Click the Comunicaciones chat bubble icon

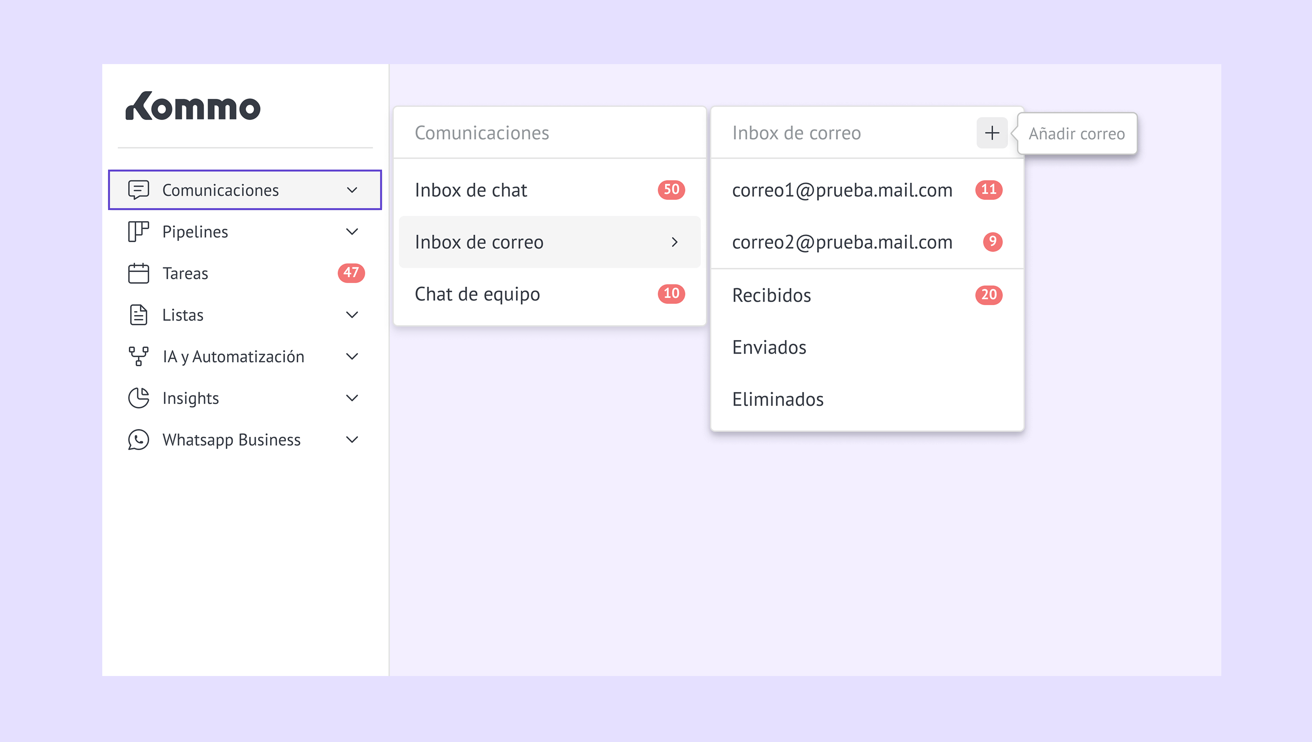[138, 189]
